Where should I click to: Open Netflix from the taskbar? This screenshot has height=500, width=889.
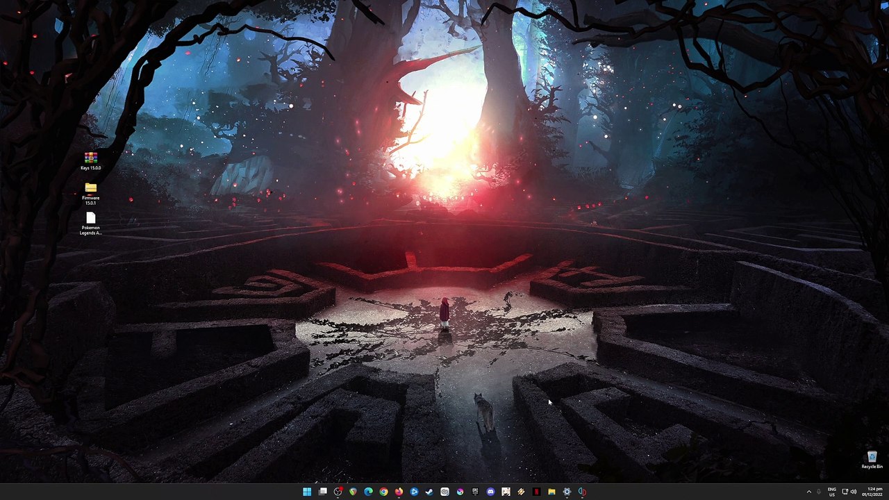coord(536,492)
